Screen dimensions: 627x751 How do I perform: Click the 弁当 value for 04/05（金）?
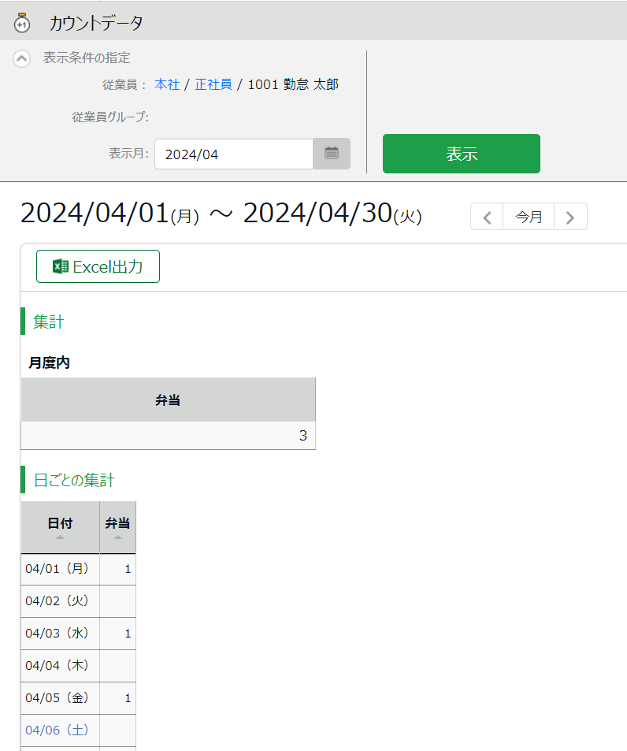pos(118,697)
